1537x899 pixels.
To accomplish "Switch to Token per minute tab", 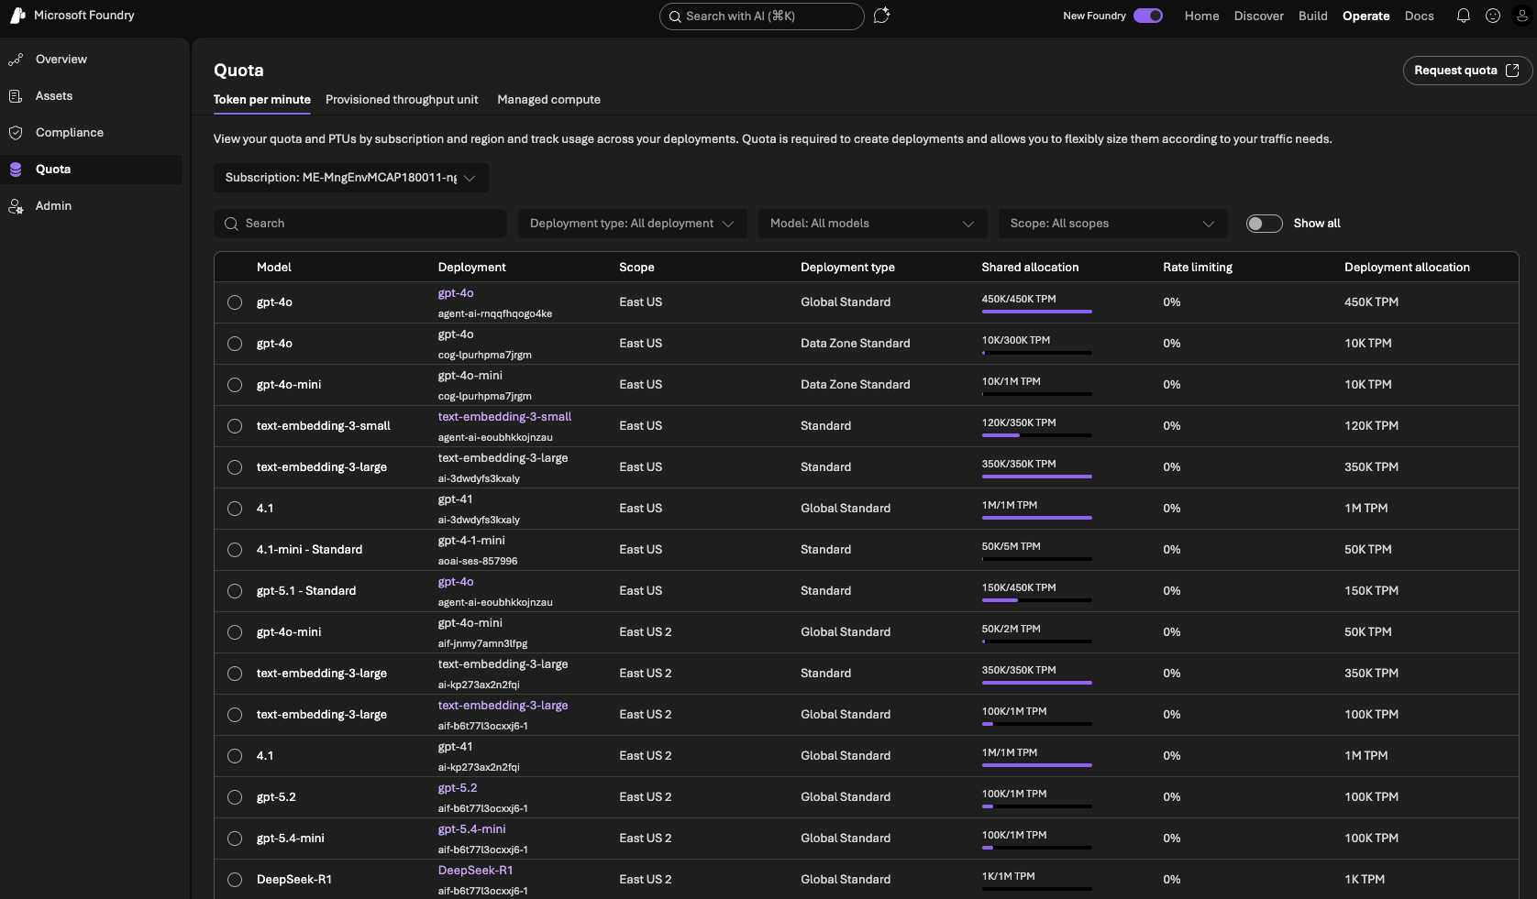I will coord(262,100).
